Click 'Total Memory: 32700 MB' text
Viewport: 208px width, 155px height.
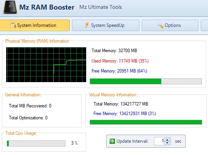[x=114, y=51]
